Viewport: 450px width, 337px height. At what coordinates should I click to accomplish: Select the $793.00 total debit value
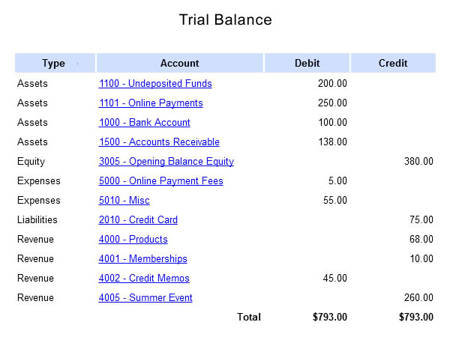pos(330,318)
